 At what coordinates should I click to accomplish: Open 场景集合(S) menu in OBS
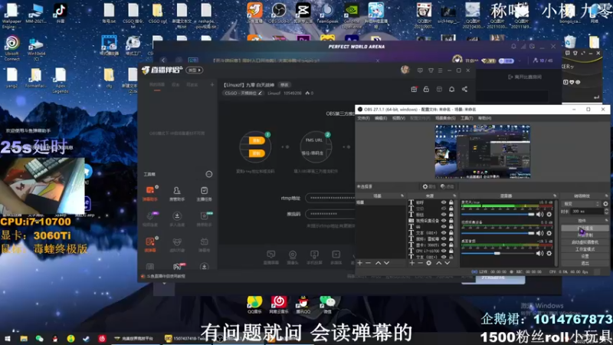point(445,118)
